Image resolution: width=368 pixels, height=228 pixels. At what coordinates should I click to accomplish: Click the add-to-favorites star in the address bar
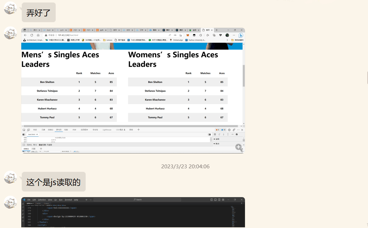[180, 35]
